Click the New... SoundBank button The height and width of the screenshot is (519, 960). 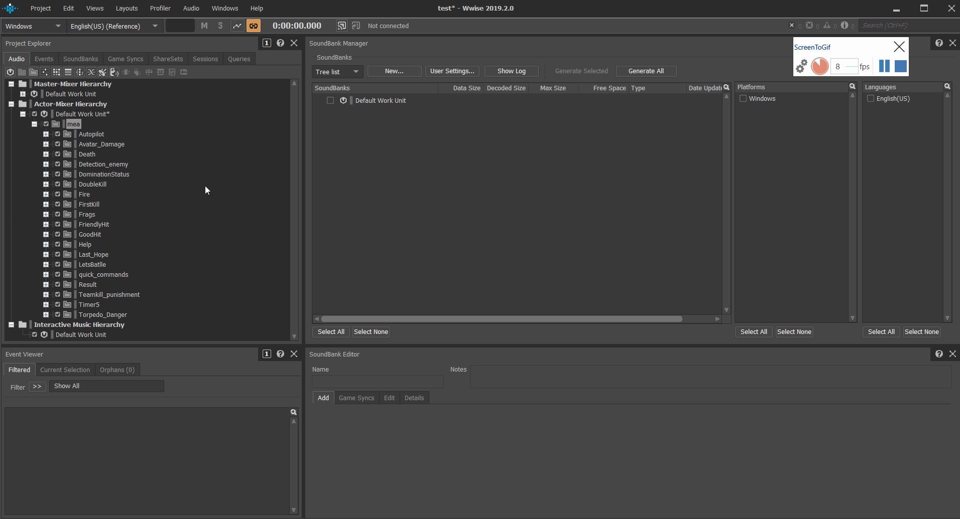[394, 71]
